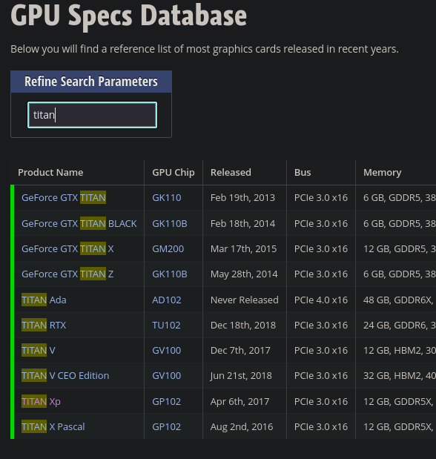Open GeForce GTX TITAN product link
The image size is (436, 459).
pos(64,197)
